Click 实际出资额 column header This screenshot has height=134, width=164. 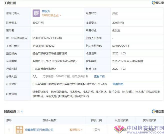point(149,120)
